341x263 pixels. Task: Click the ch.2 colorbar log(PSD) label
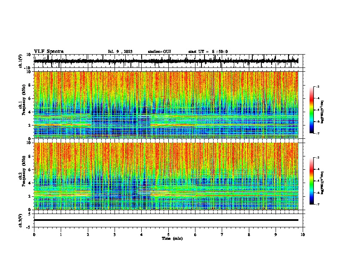[x=322, y=183]
